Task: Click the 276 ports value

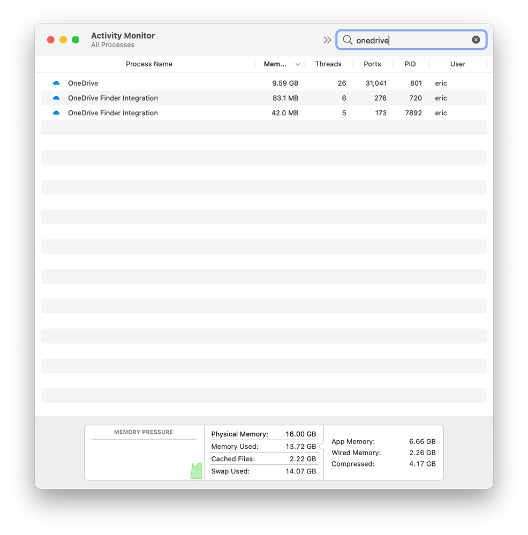Action: [x=380, y=98]
